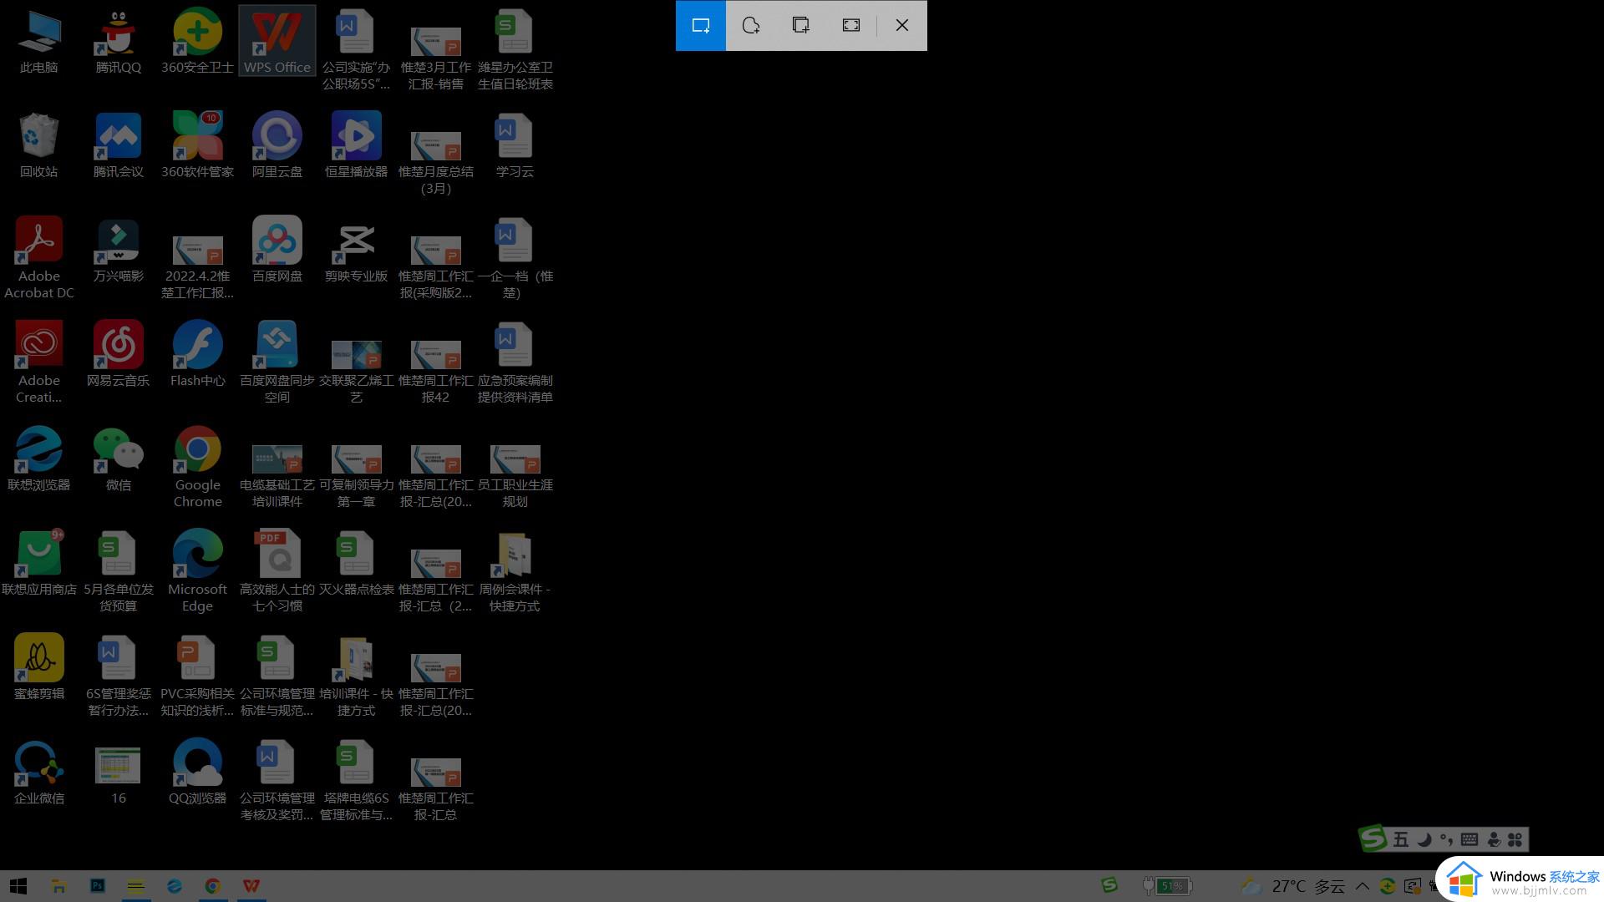Viewport: 1604px width, 902px height.
Task: Select the image file named 16
Action: pos(119,776)
